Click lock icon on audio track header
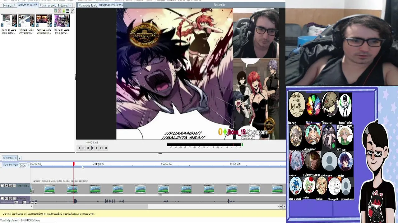The height and width of the screenshot is (223, 398). (14, 198)
